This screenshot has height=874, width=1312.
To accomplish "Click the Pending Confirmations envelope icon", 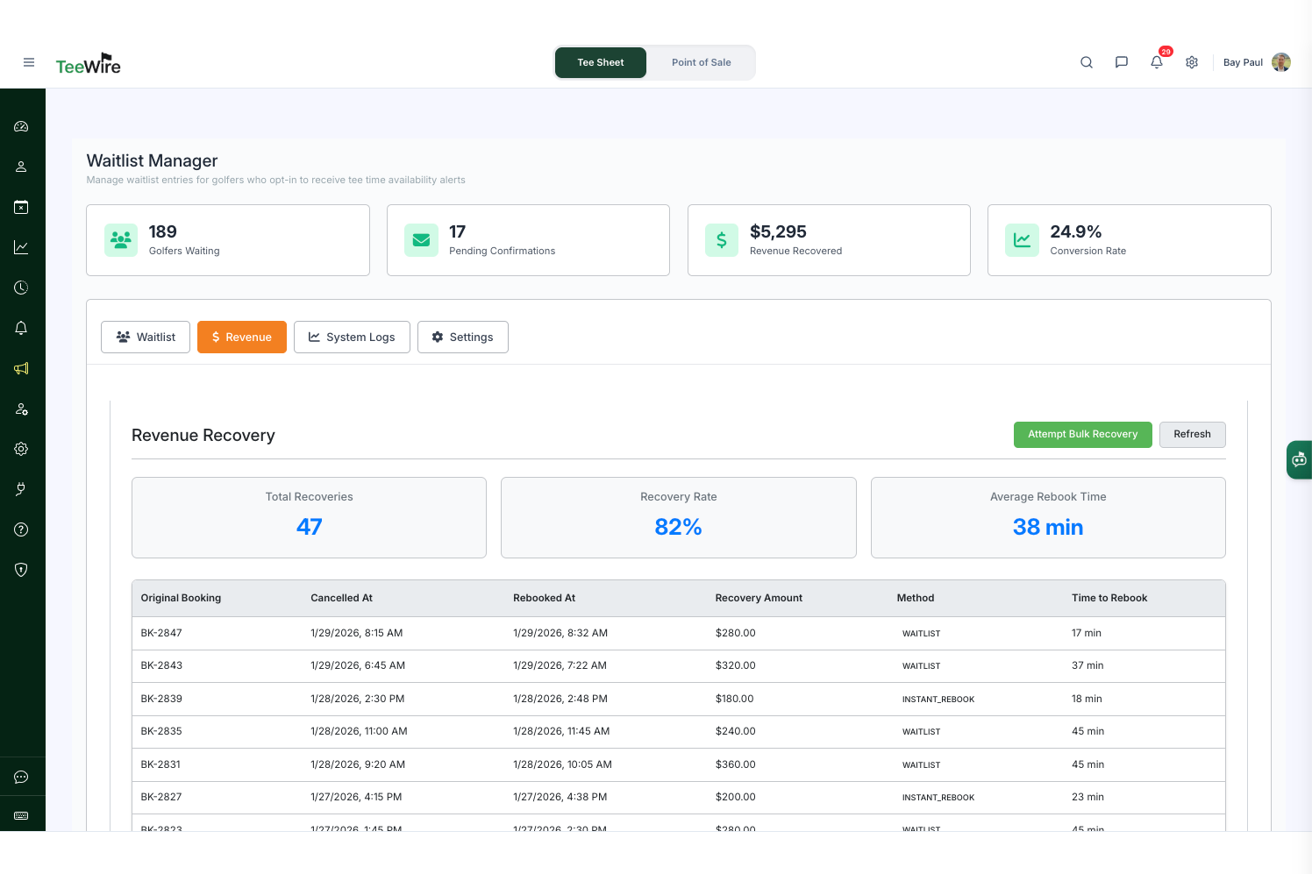I will click(421, 240).
